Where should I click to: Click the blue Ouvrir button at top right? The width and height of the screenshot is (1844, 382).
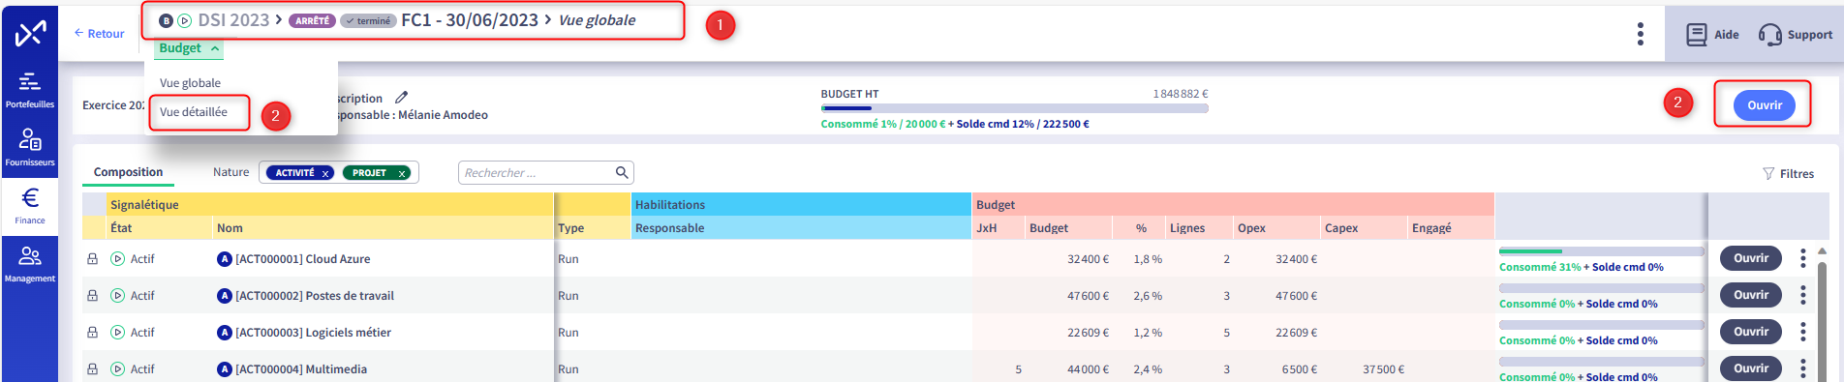coord(1764,105)
